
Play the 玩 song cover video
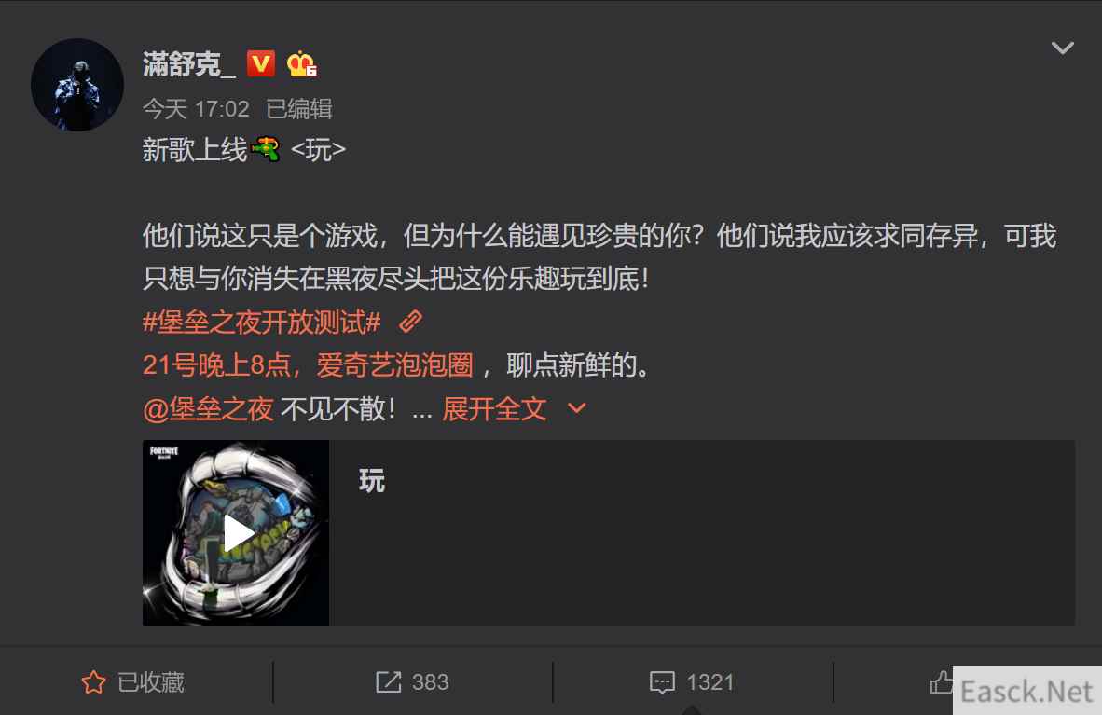coord(236,533)
